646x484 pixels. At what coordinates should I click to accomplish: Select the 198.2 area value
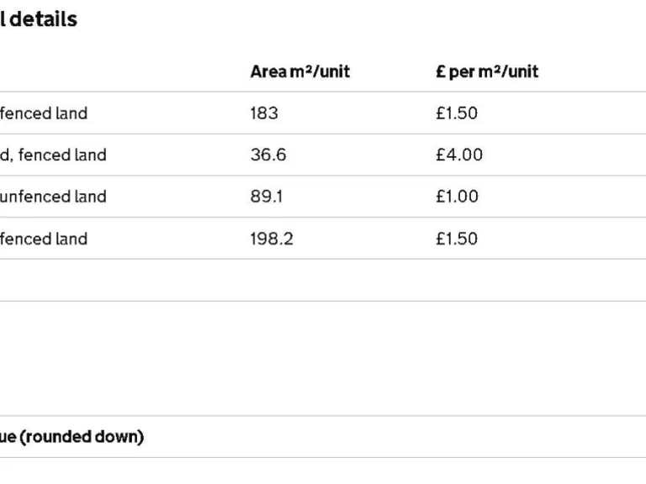point(272,239)
